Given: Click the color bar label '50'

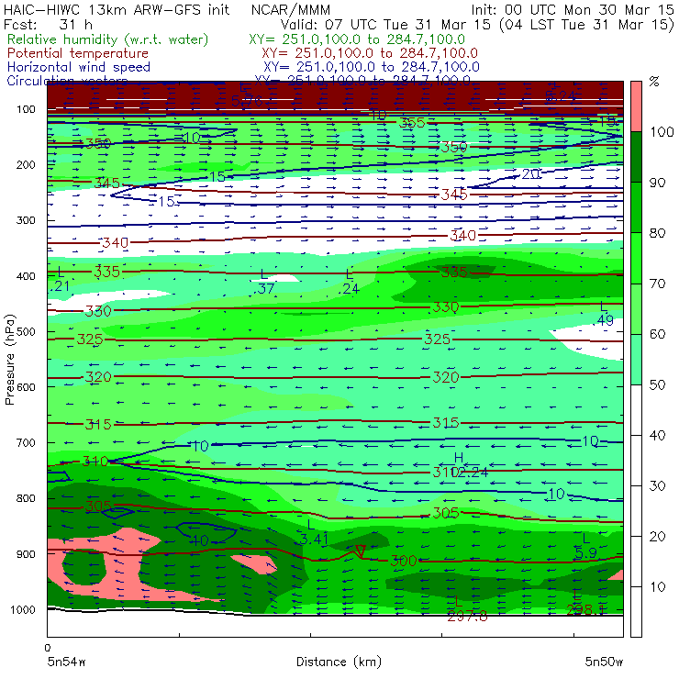Looking at the screenshot, I should pos(657,385).
